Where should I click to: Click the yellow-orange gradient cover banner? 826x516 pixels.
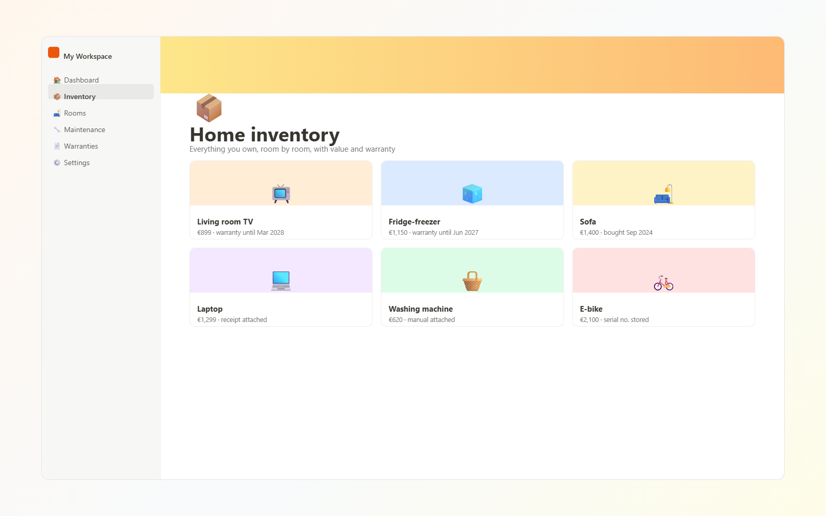tap(472, 65)
